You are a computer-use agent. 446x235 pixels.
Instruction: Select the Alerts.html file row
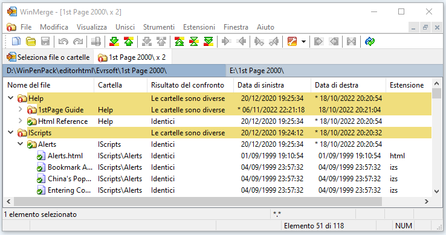point(218,156)
